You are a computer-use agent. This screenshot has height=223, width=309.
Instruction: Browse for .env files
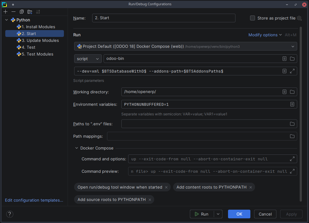(x=292, y=124)
